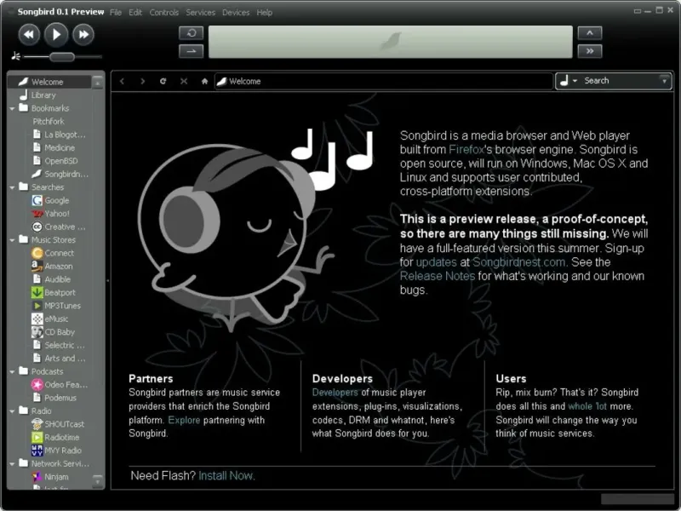Collapse the Podcasts folder

[x=12, y=372]
